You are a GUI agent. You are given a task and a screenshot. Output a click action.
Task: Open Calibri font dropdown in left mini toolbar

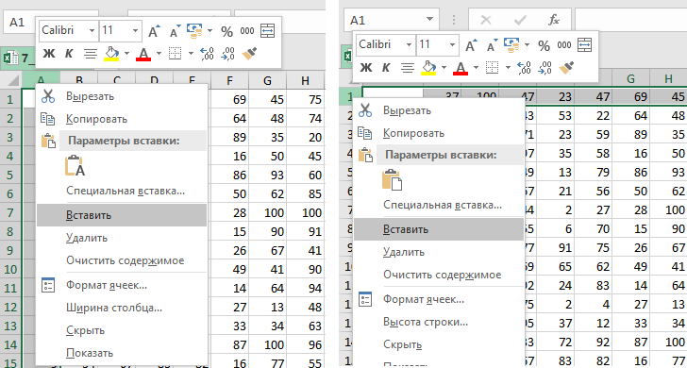pyautogui.click(x=92, y=30)
